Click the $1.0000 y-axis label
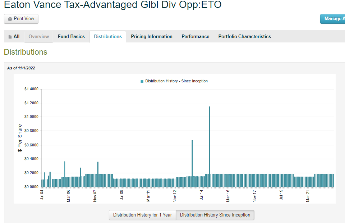The image size is (345, 223). click(31, 117)
